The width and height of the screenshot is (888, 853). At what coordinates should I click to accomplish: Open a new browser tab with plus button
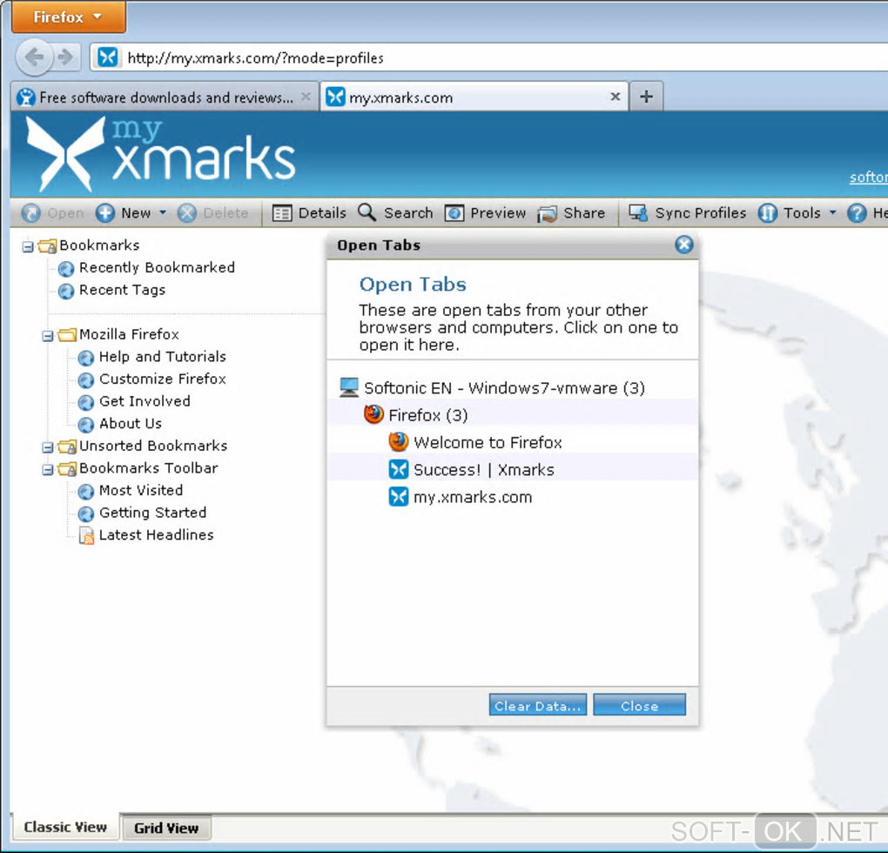coord(646,97)
